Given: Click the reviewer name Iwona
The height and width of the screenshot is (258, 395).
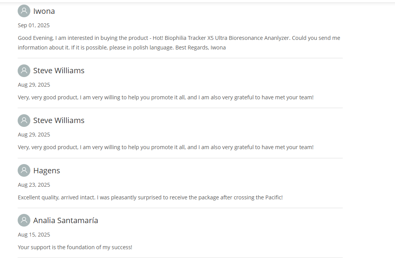Looking at the screenshot, I should (44, 11).
